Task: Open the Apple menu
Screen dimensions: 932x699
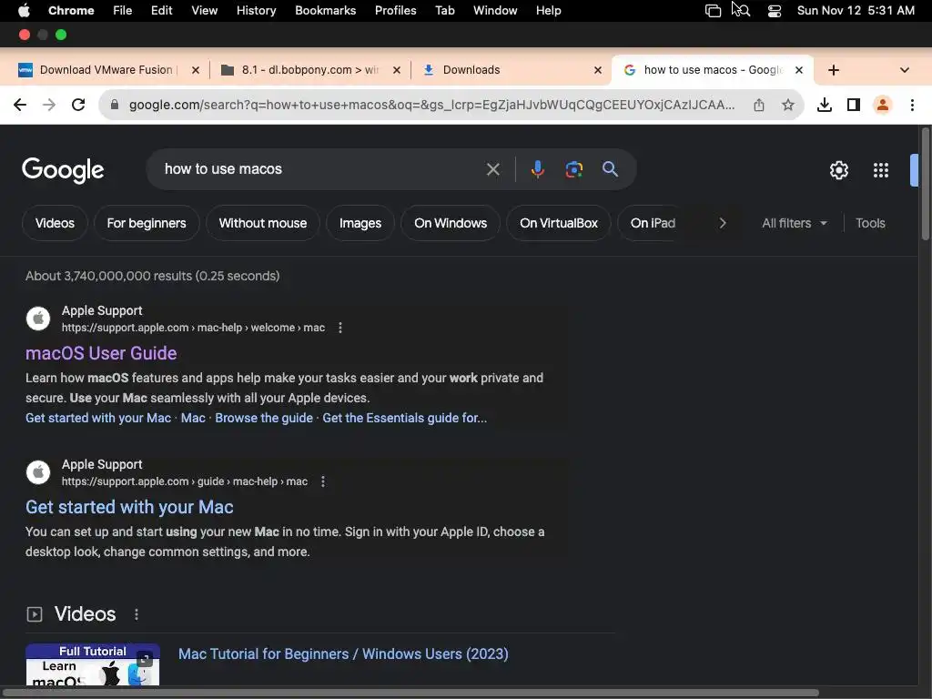Action: (x=25, y=11)
